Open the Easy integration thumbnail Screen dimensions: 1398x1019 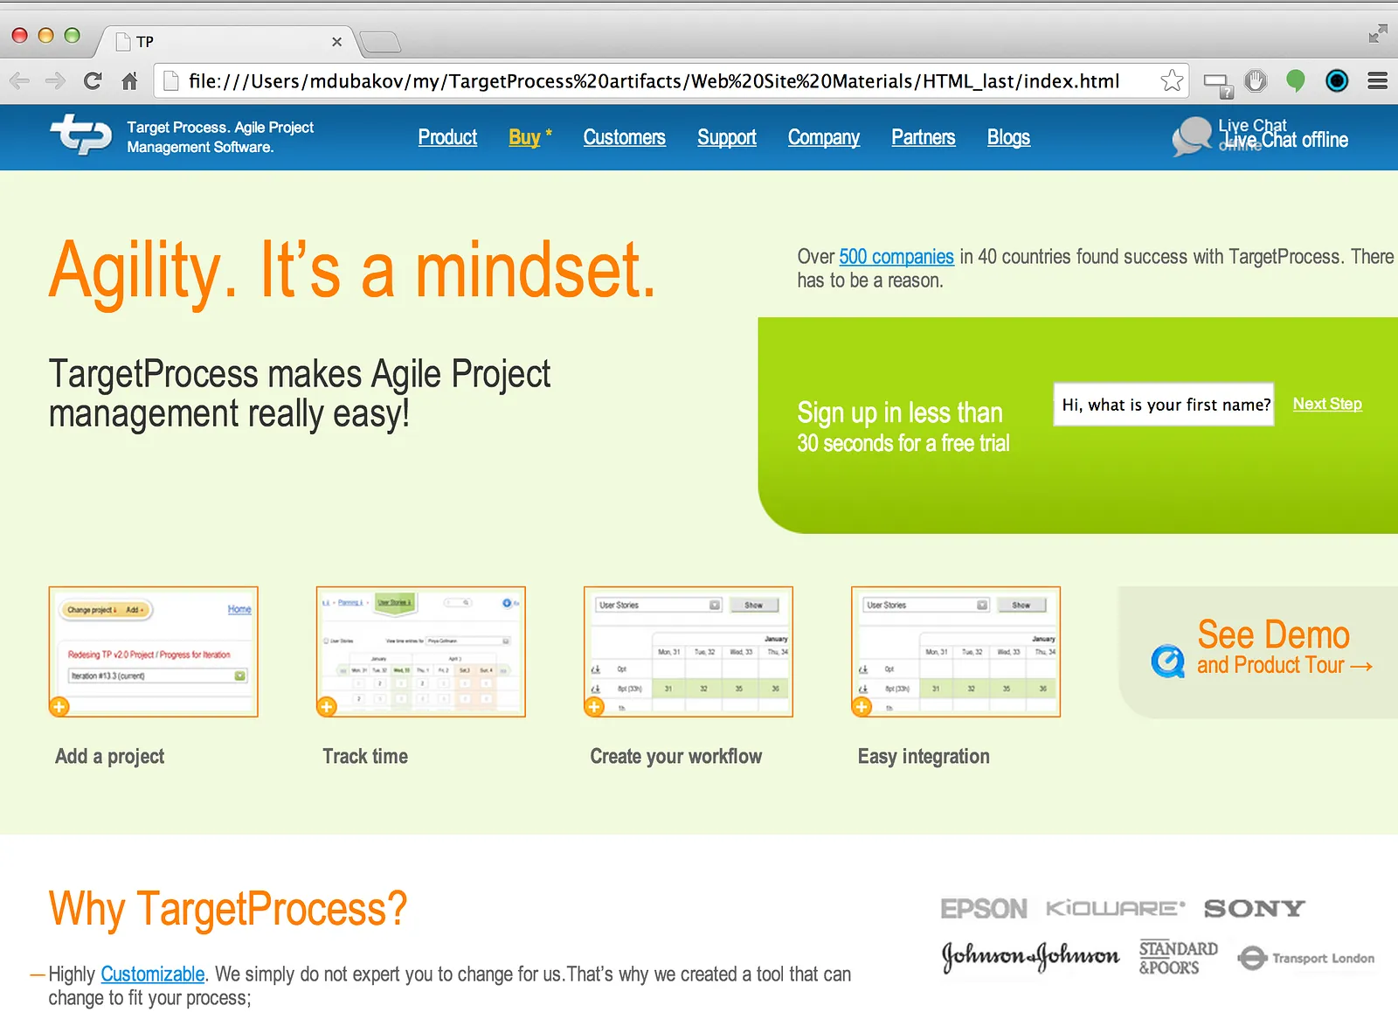point(956,652)
